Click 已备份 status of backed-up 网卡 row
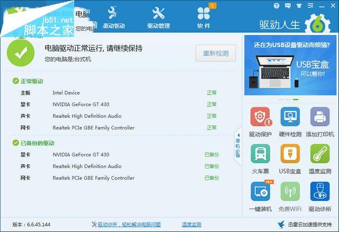Image resolution: width=339 pixels, height=232 pixels. [212, 178]
